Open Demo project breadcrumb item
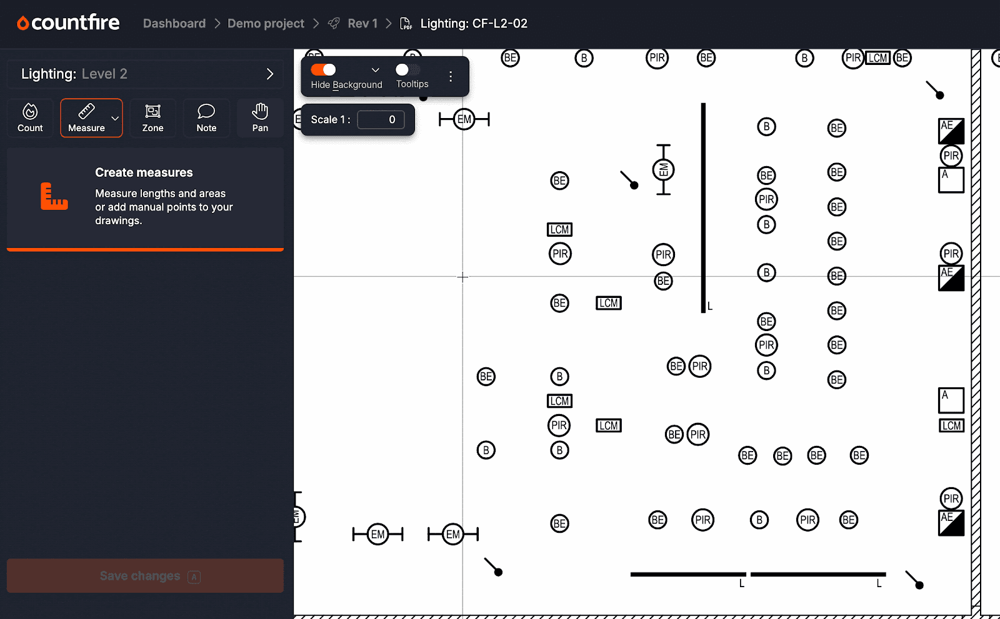 pos(266,24)
